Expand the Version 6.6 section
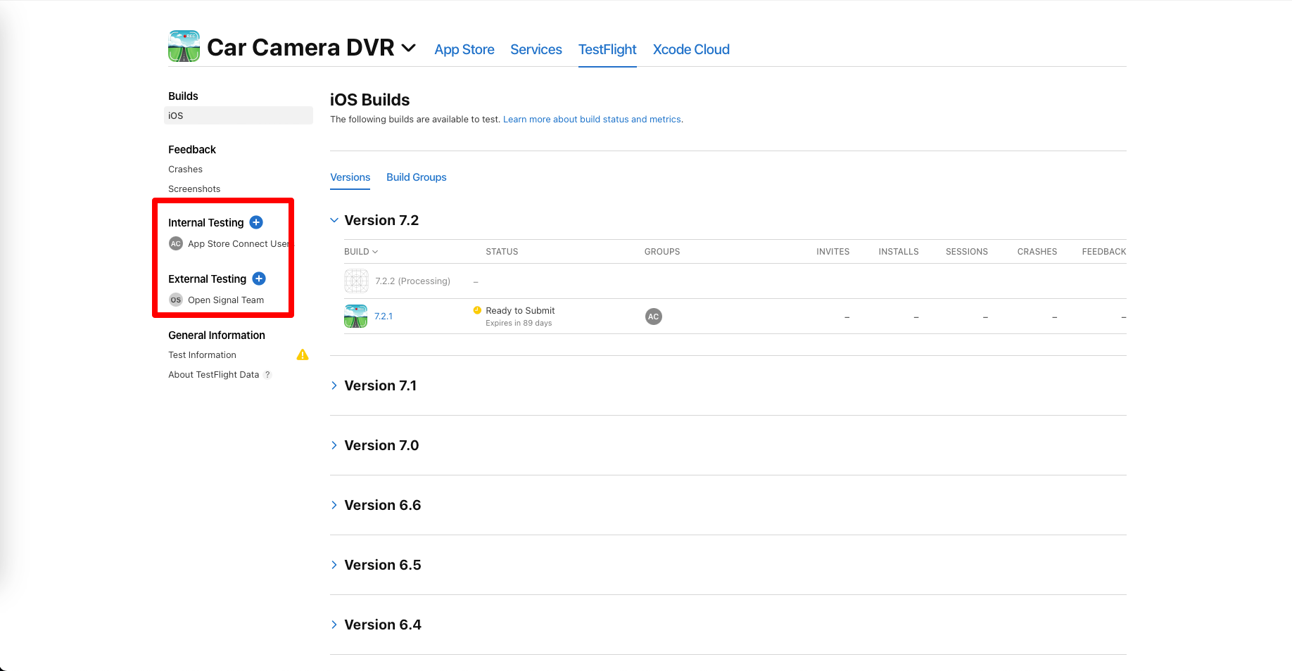 [334, 505]
